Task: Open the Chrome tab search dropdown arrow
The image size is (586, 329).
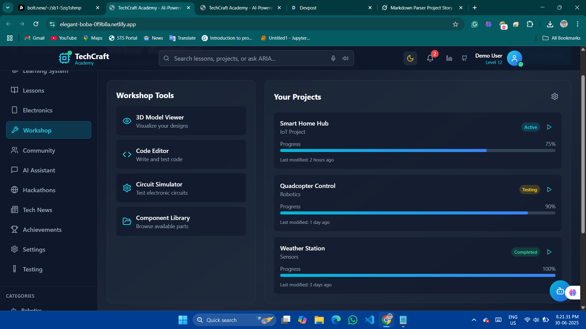Action: (8, 8)
